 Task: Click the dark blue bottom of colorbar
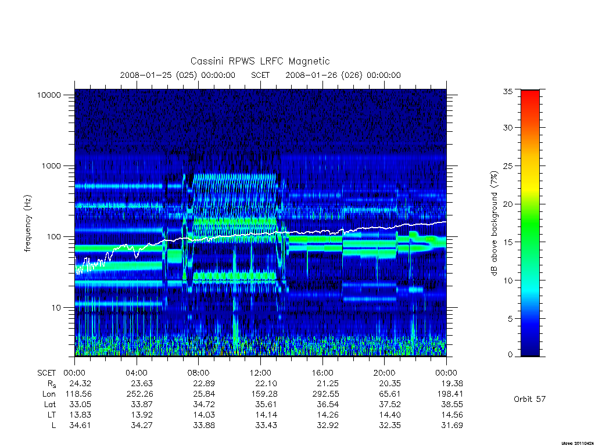pos(530,351)
